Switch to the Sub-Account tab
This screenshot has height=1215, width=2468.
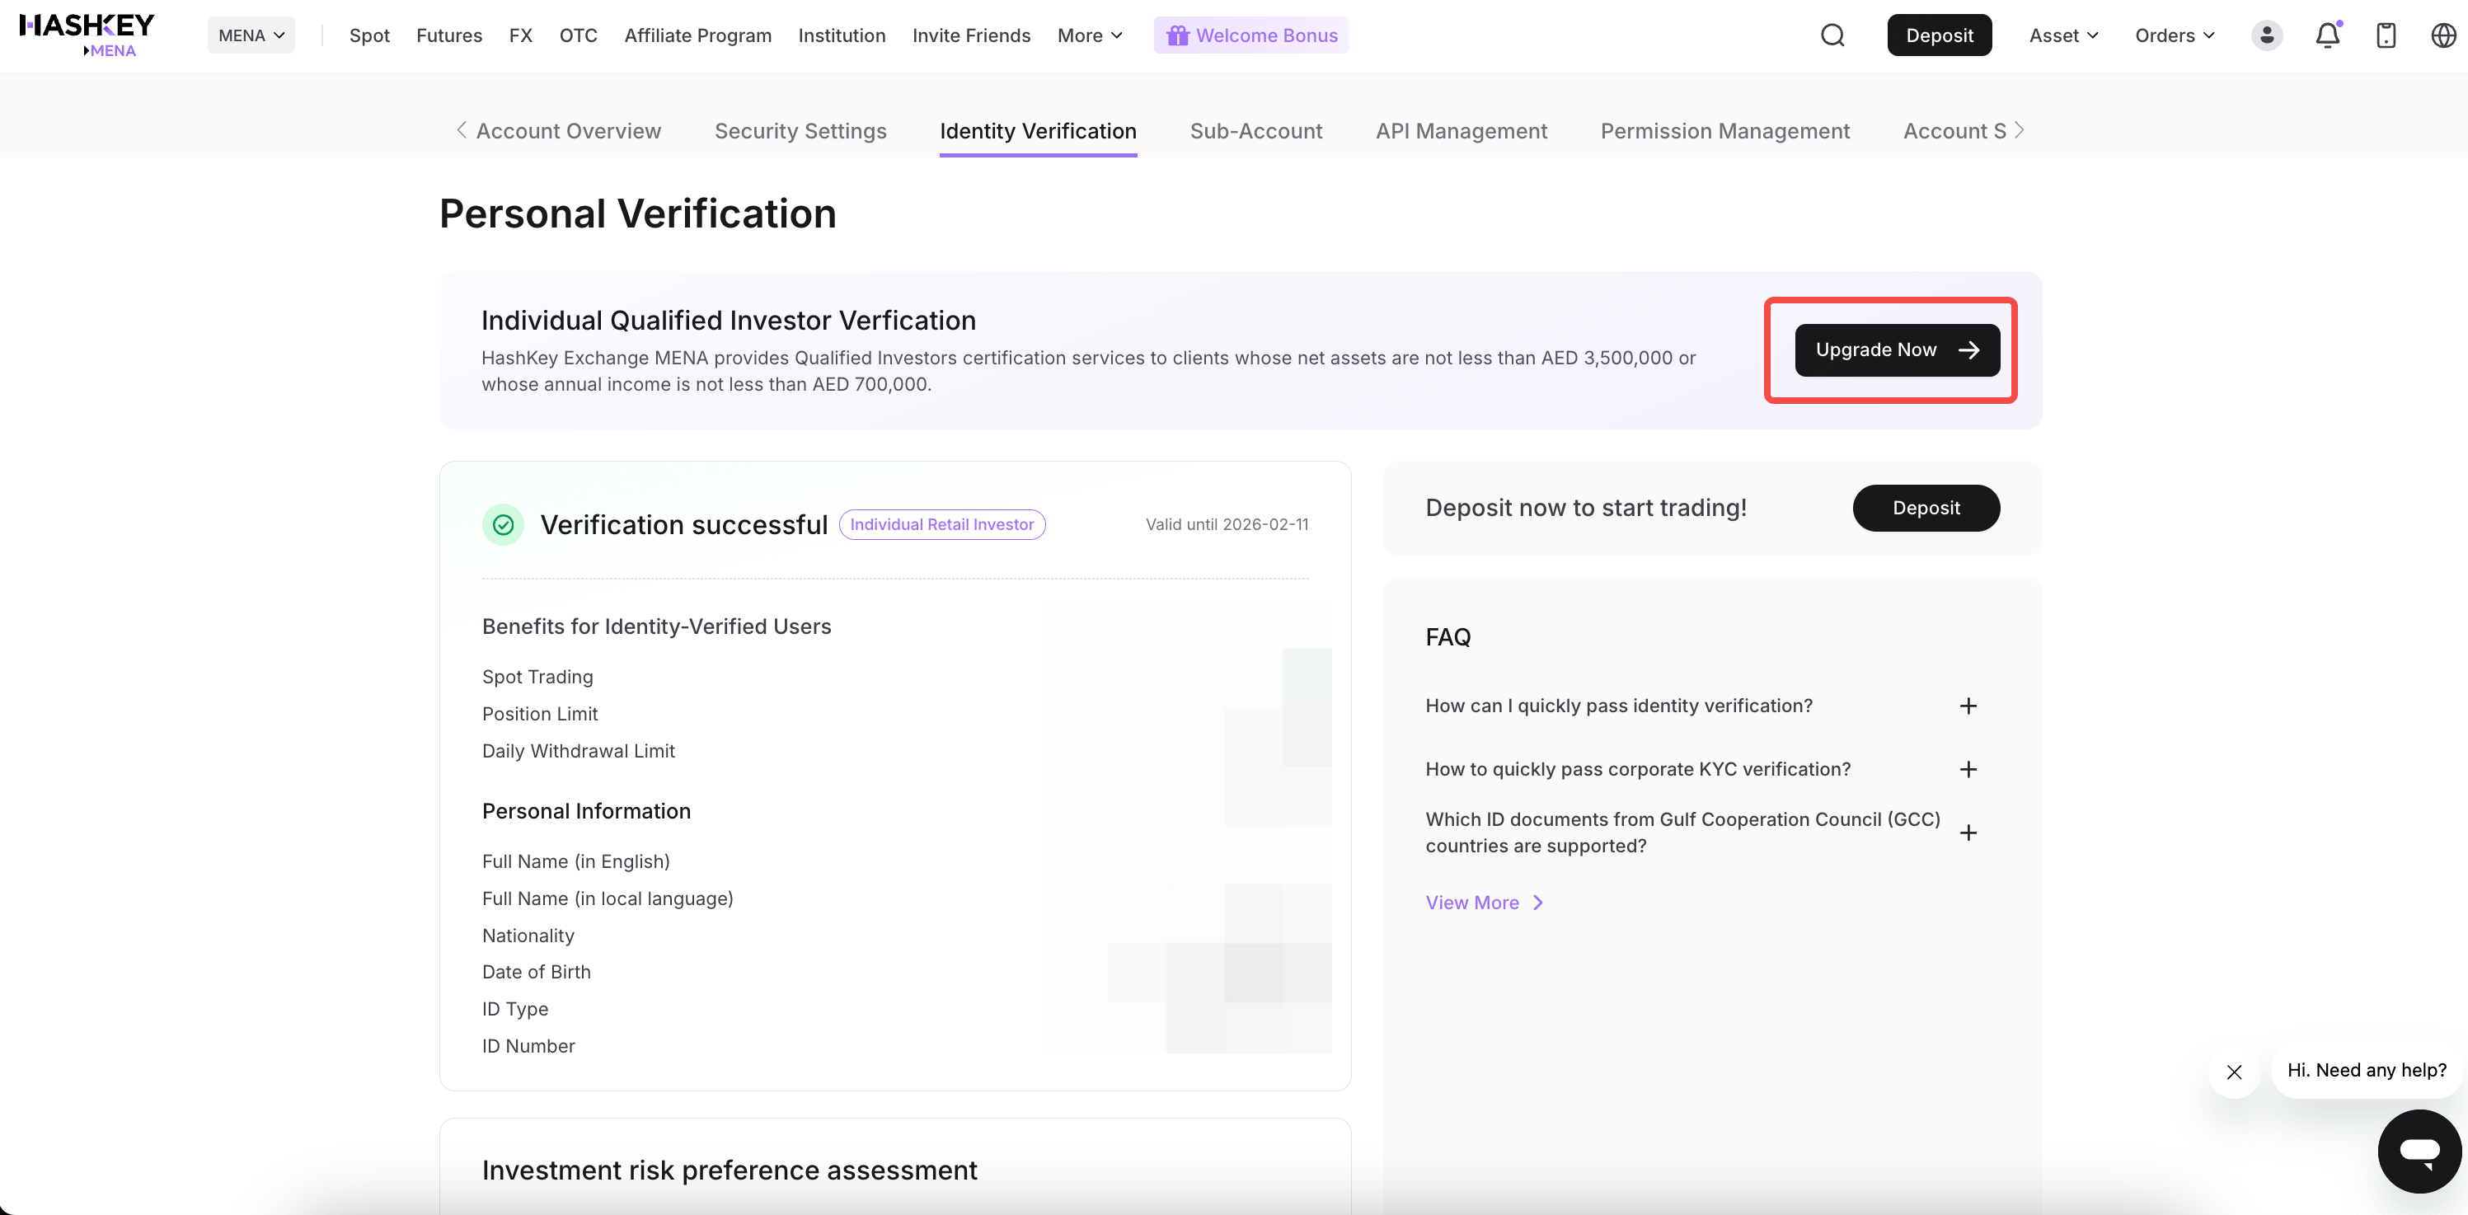click(1256, 130)
